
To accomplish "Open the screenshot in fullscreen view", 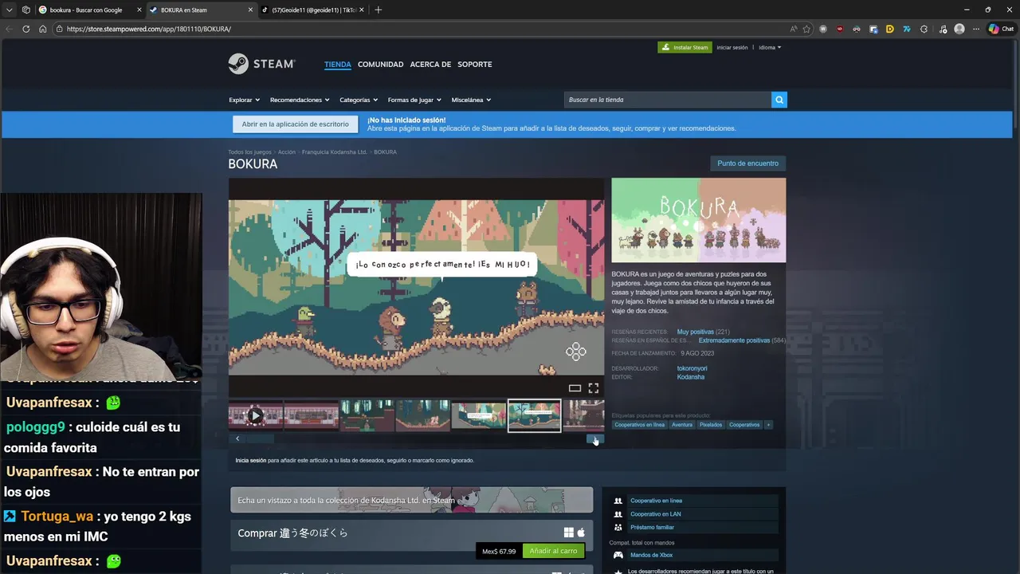I will (x=594, y=388).
